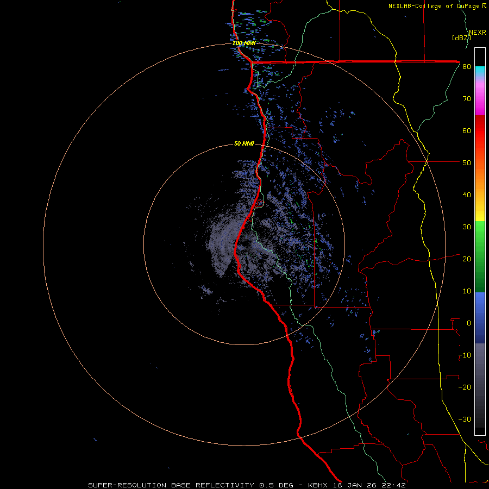Click the [dBZ] units label
Screen dimensions: 489x489
click(x=461, y=38)
